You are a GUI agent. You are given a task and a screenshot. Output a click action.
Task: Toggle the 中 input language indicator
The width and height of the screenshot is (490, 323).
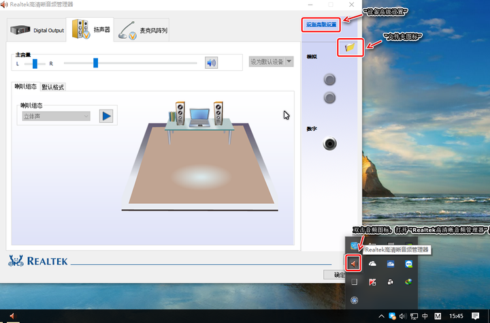tap(425, 316)
